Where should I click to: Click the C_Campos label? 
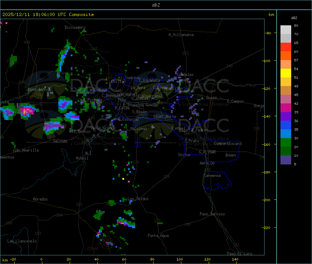tap(235, 101)
